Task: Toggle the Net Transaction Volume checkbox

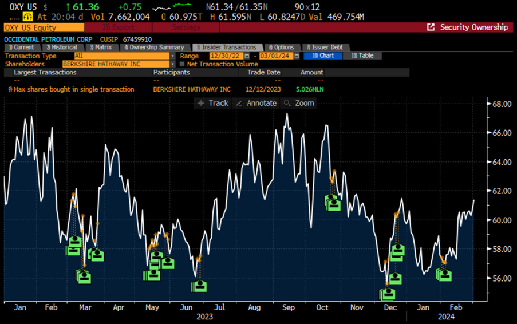Action: point(182,64)
